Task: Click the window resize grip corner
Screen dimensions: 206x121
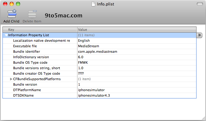Action: click(204, 118)
